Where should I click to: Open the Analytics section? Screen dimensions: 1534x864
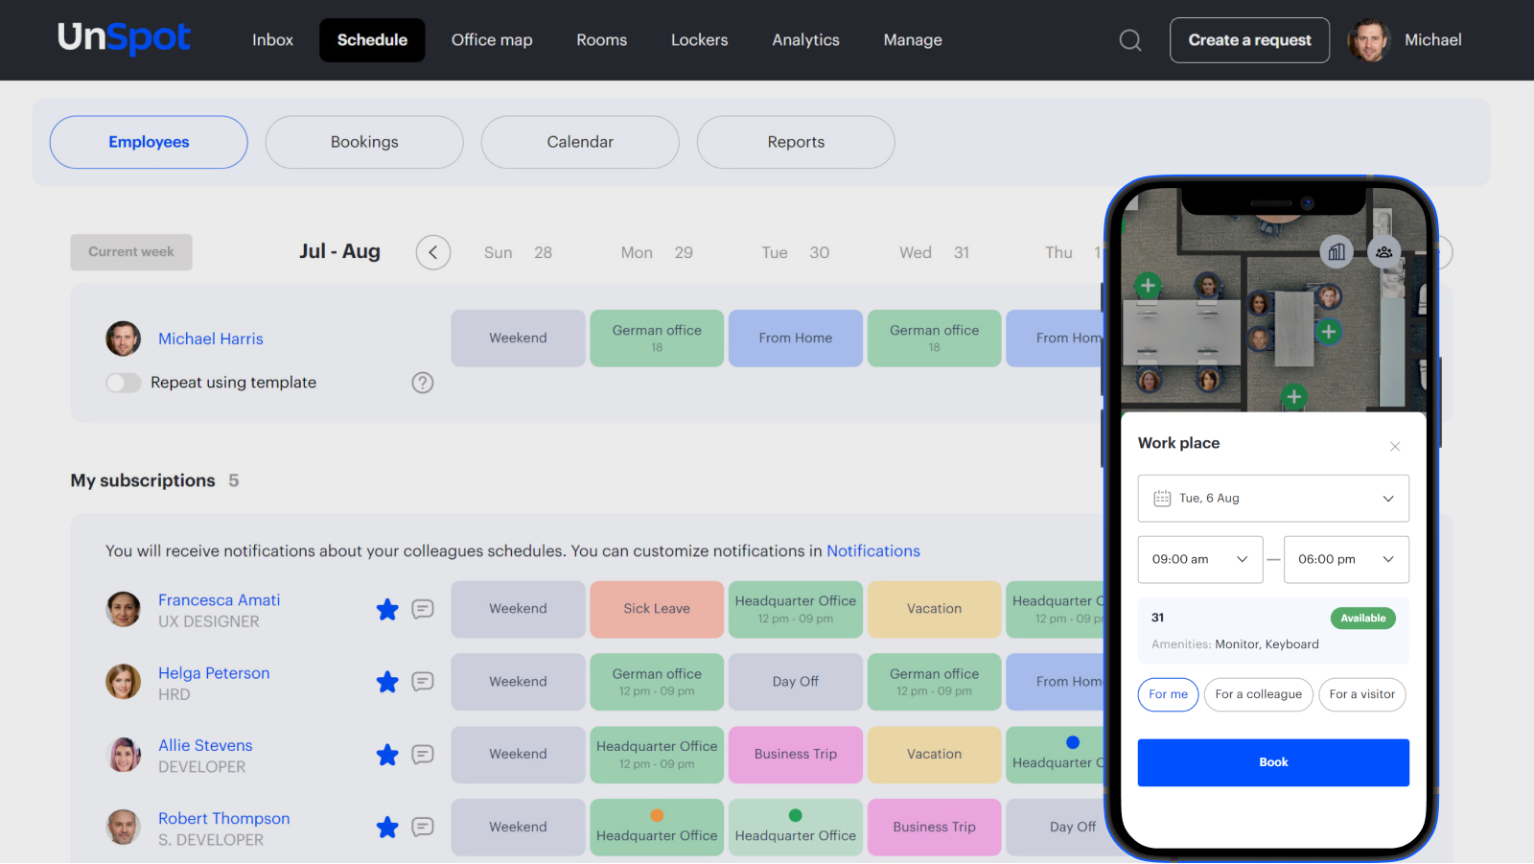[x=805, y=40]
